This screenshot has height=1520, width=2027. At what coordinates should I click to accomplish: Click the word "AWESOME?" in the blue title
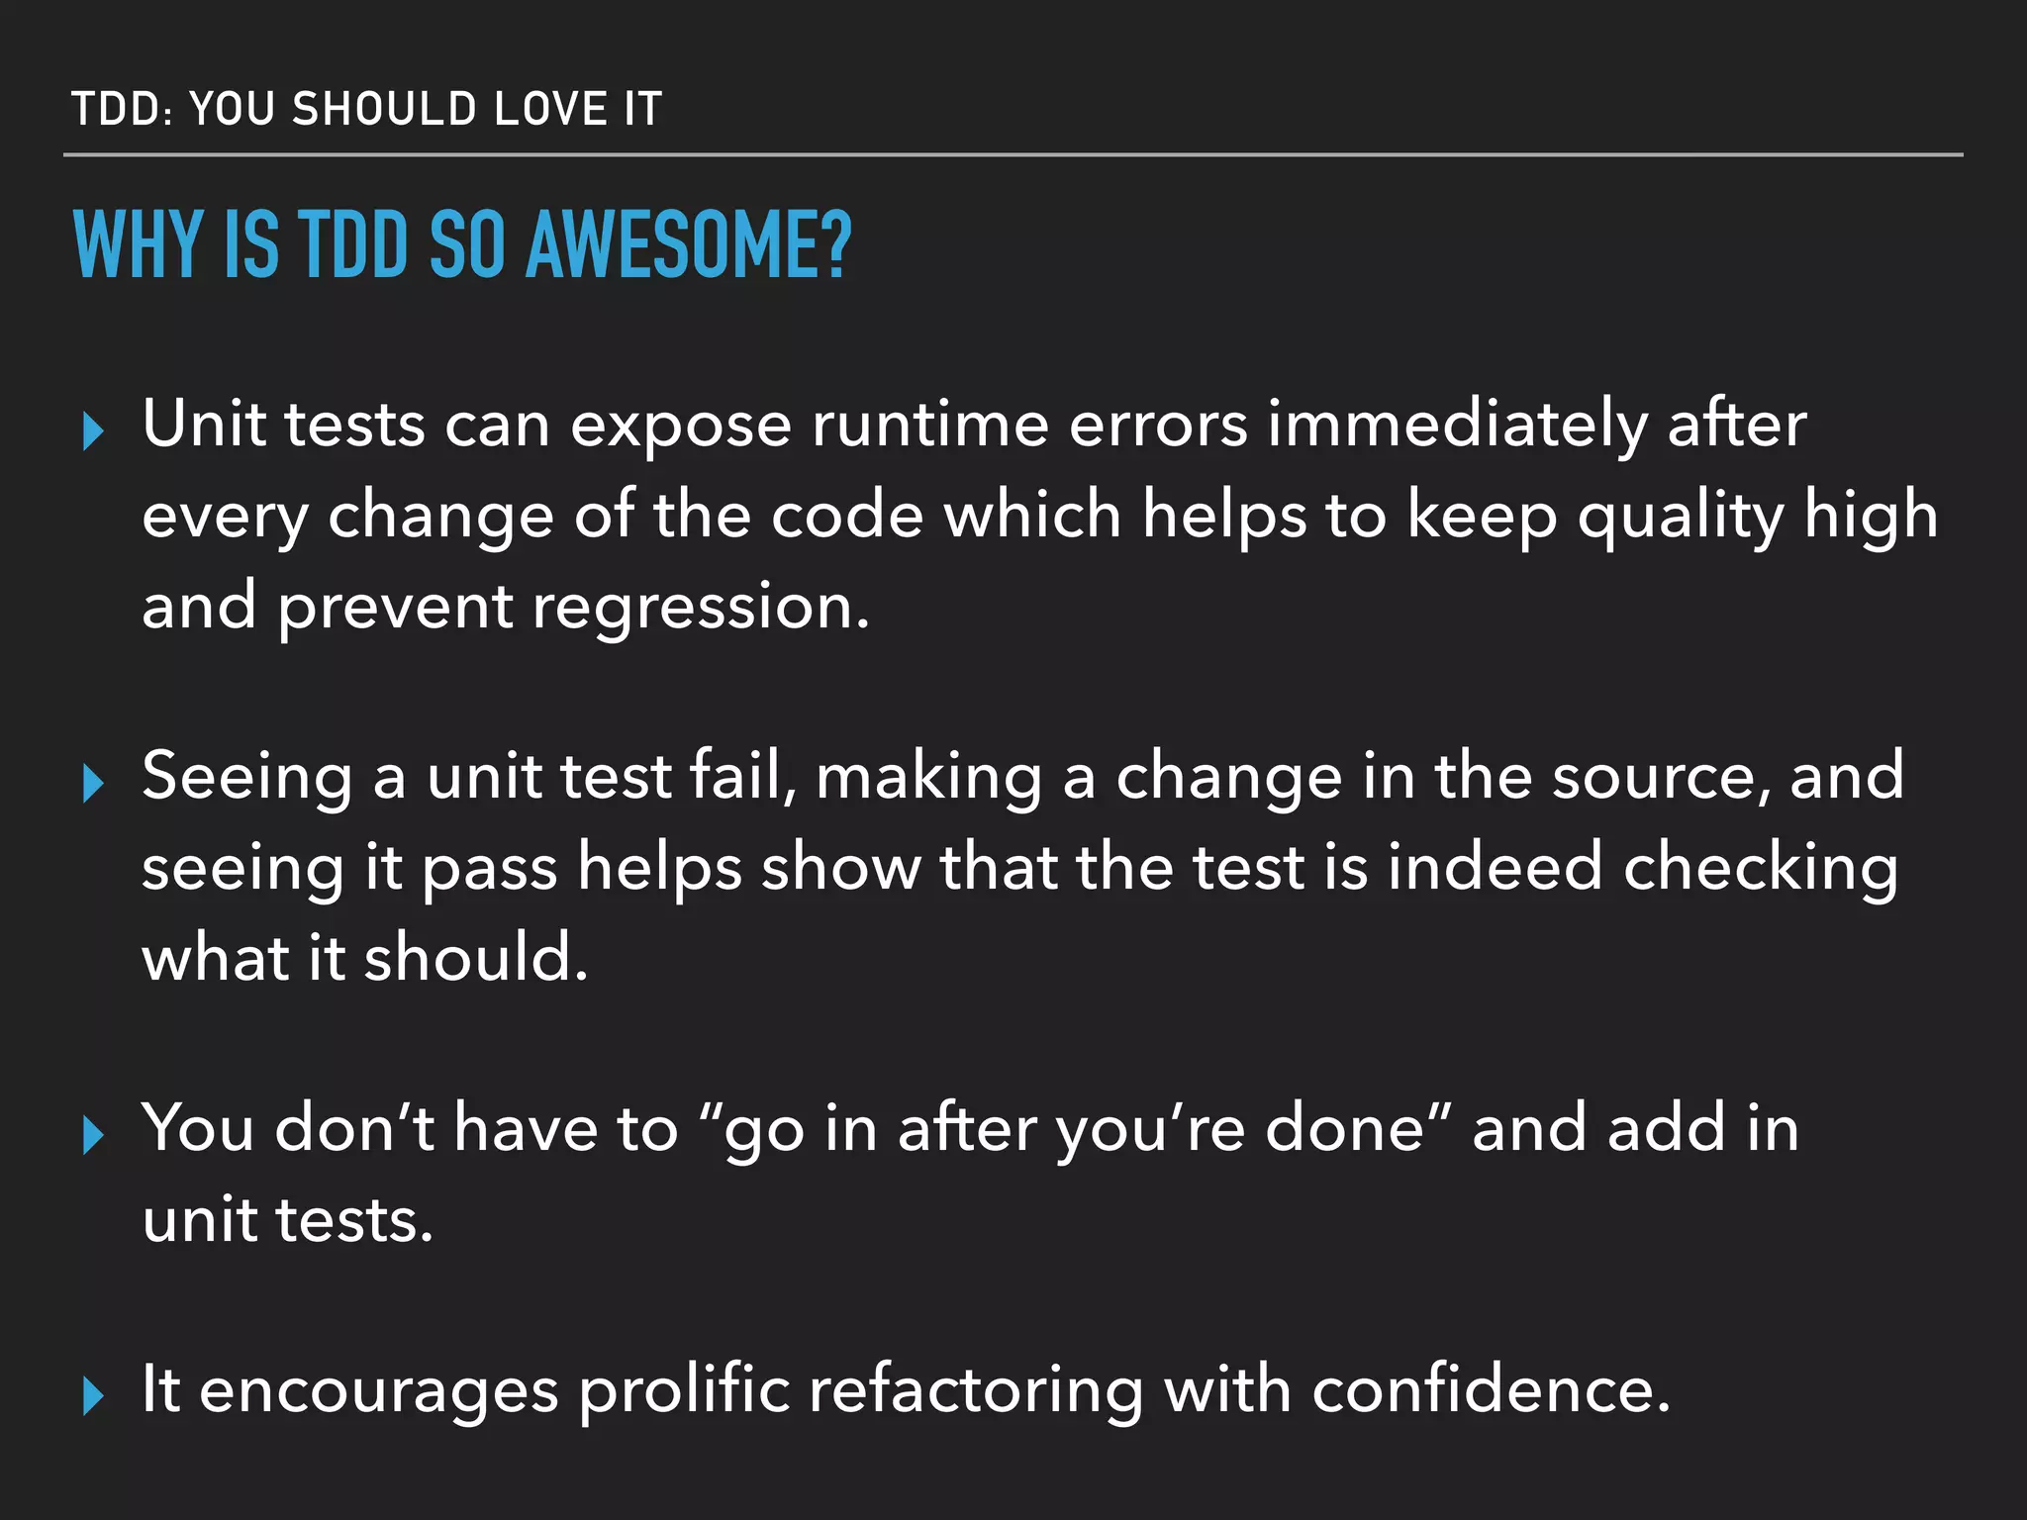click(x=688, y=244)
